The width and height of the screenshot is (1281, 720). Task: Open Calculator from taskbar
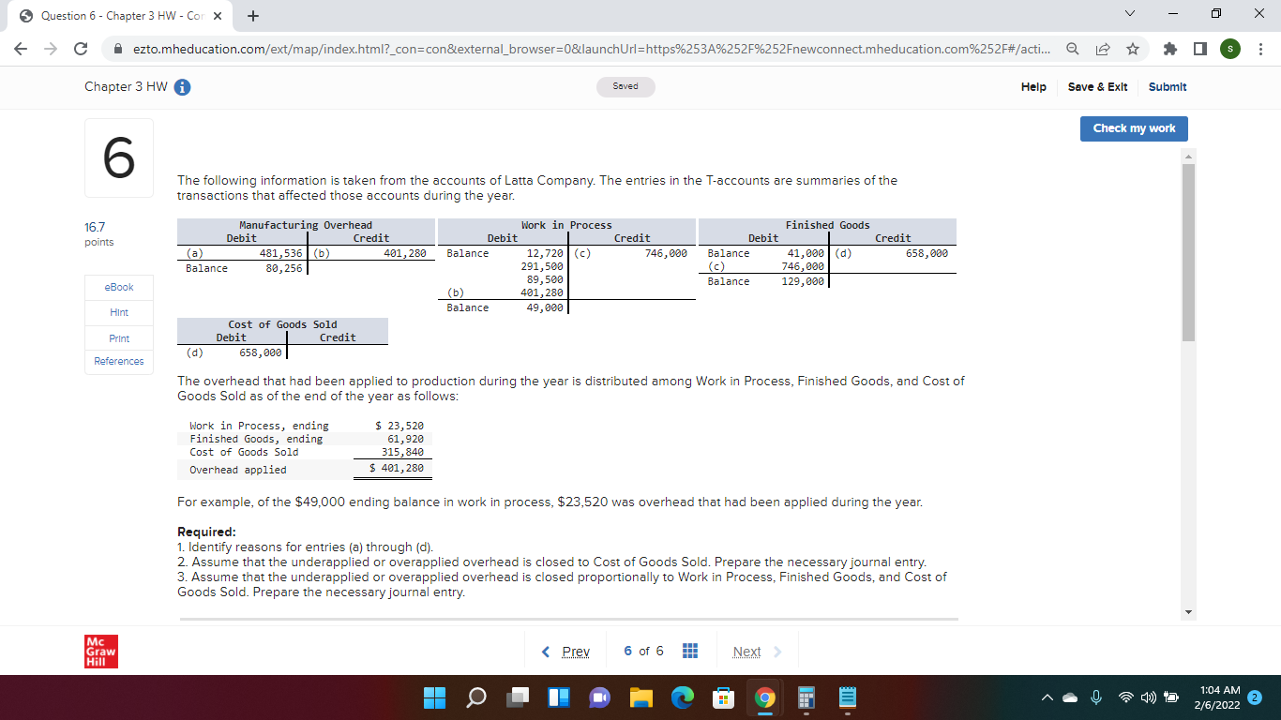coord(806,698)
